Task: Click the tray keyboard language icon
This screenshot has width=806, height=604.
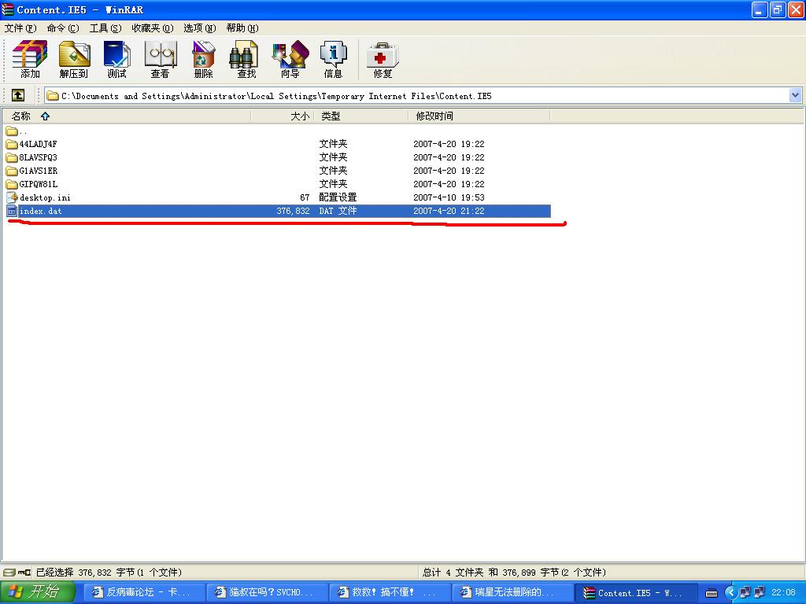Action: [x=712, y=593]
